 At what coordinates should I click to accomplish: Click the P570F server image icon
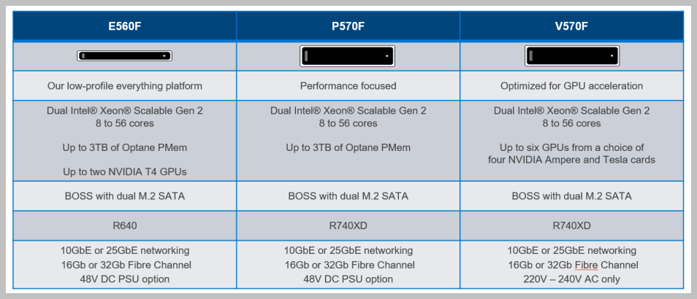[348, 55]
